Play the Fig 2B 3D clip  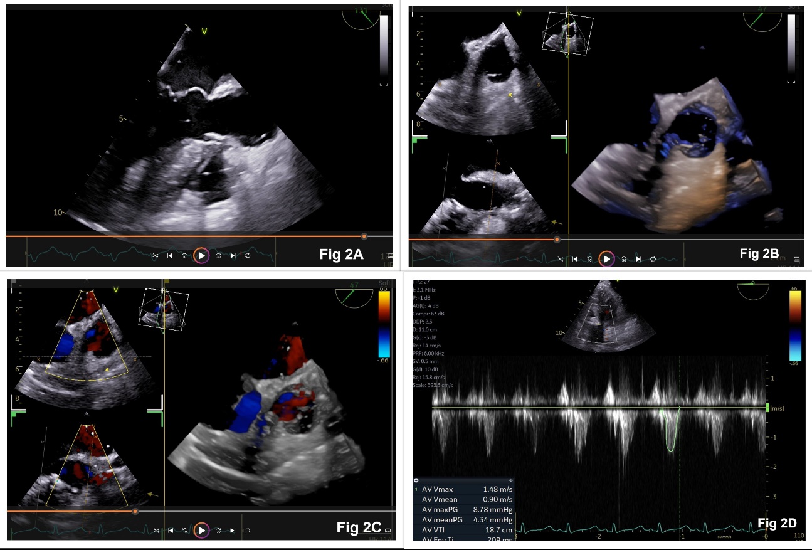pos(606,258)
